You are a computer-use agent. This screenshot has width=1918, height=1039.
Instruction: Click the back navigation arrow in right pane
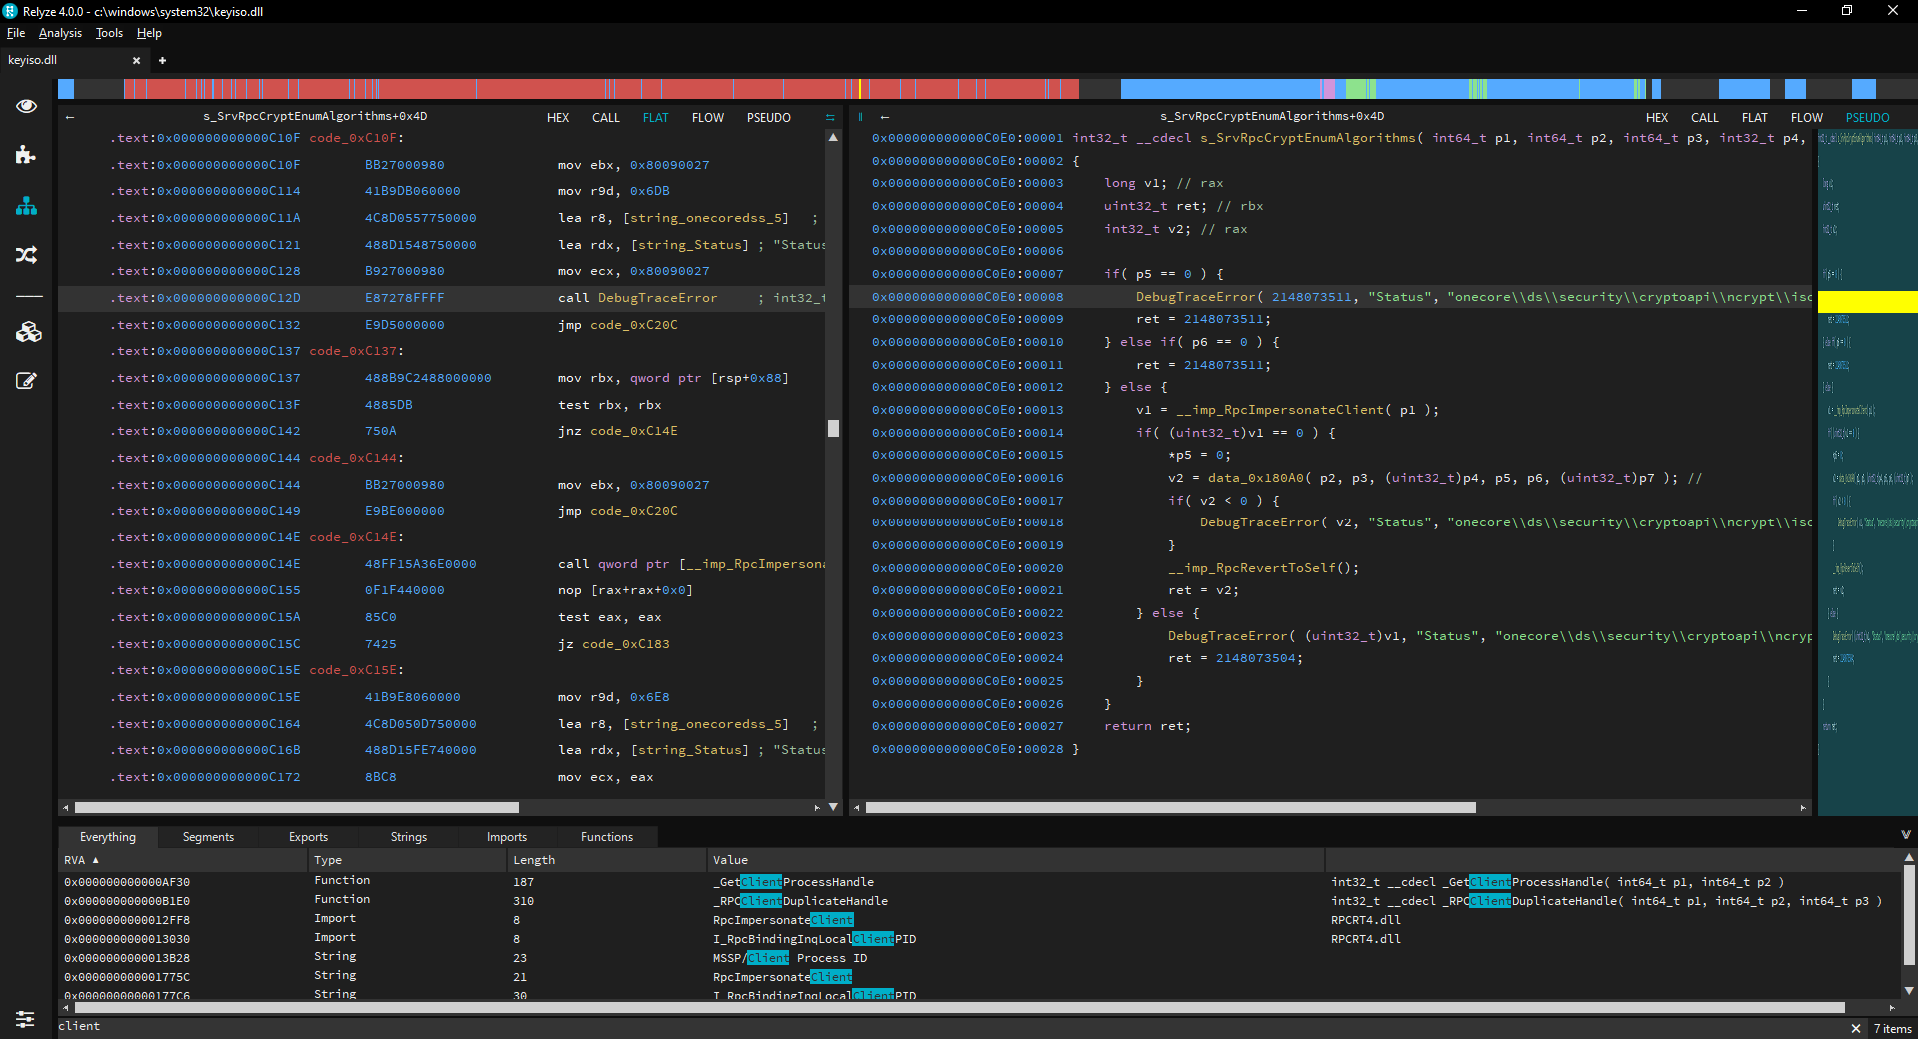point(885,117)
